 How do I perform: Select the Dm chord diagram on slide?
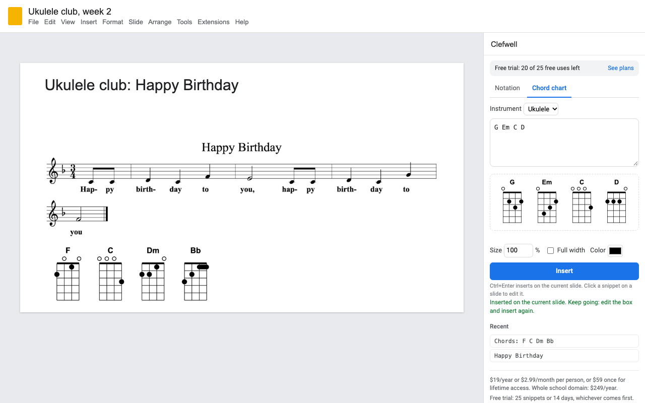(x=153, y=274)
